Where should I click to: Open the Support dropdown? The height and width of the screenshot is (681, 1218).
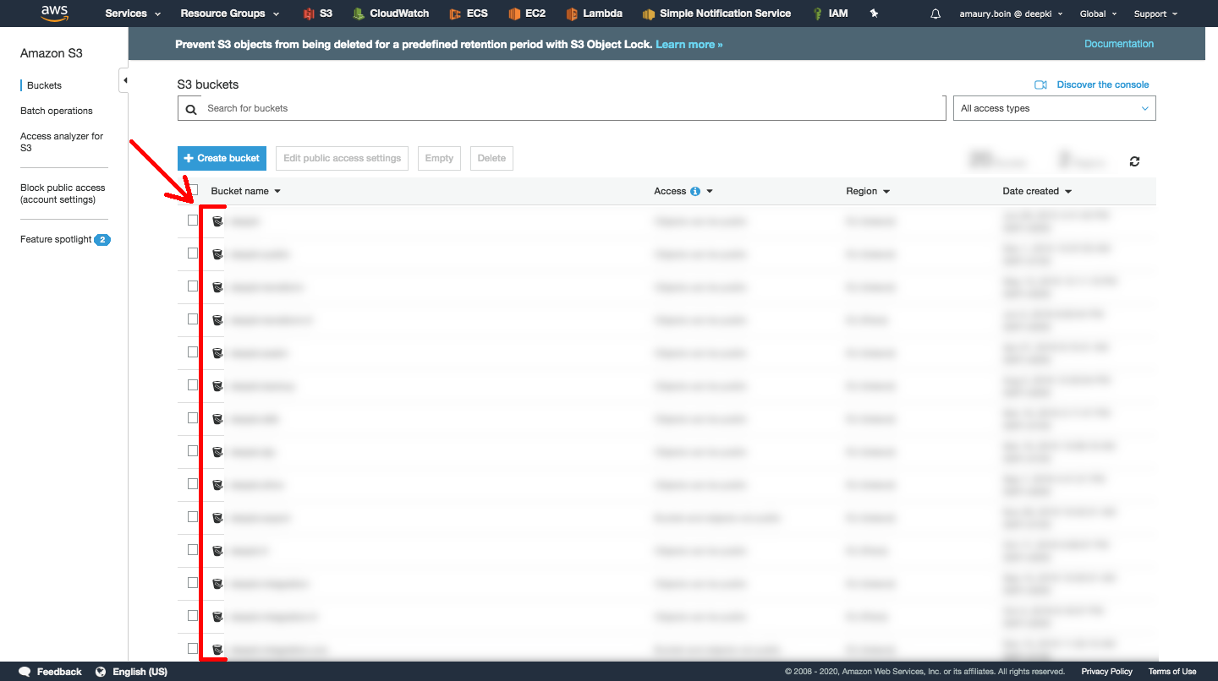pyautogui.click(x=1155, y=14)
